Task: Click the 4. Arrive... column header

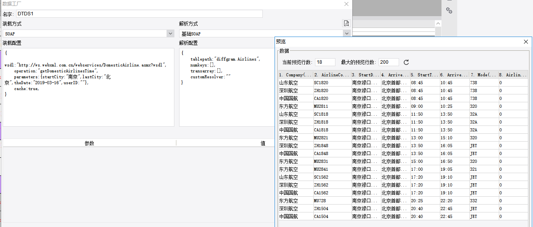Action: click(396, 75)
